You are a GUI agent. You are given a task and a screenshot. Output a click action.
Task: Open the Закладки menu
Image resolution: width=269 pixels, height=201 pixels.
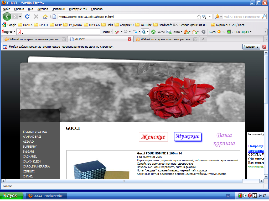point(59,9)
